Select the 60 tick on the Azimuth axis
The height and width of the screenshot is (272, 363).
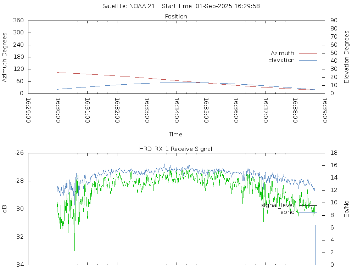click(x=20, y=81)
